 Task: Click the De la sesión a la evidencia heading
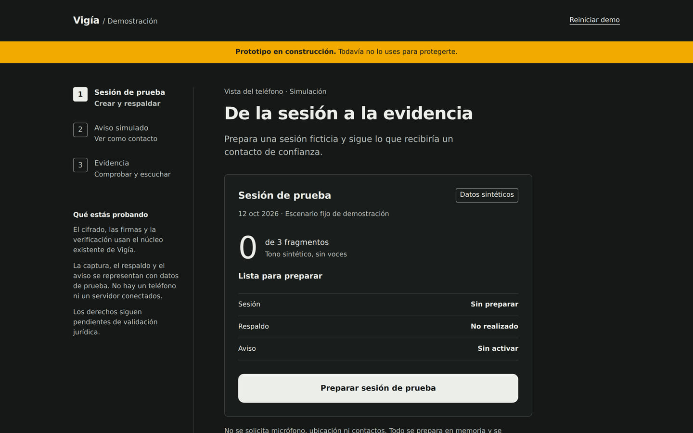pyautogui.click(x=348, y=114)
